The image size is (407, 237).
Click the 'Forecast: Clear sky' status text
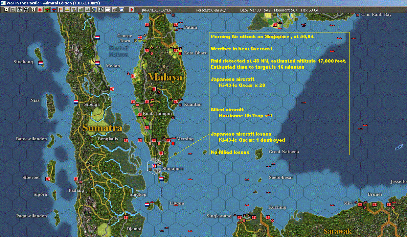click(211, 10)
